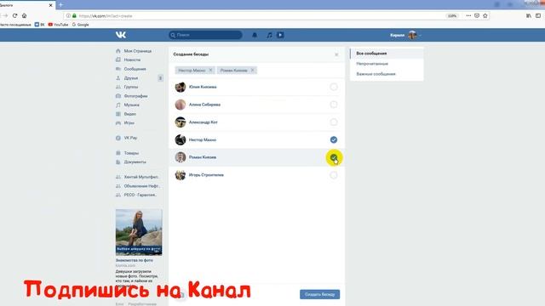The image size is (545, 306).
Task: Remove Нестор Махно chip from selection
Action: pos(210,70)
